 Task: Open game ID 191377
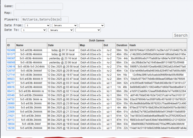(x=11, y=54)
